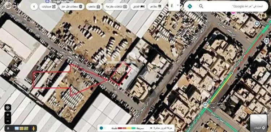Viewport: 271px width, 132px height.
Task: Select the things to do (نشاطات مقترحة) chip
Action: pos(116,7)
